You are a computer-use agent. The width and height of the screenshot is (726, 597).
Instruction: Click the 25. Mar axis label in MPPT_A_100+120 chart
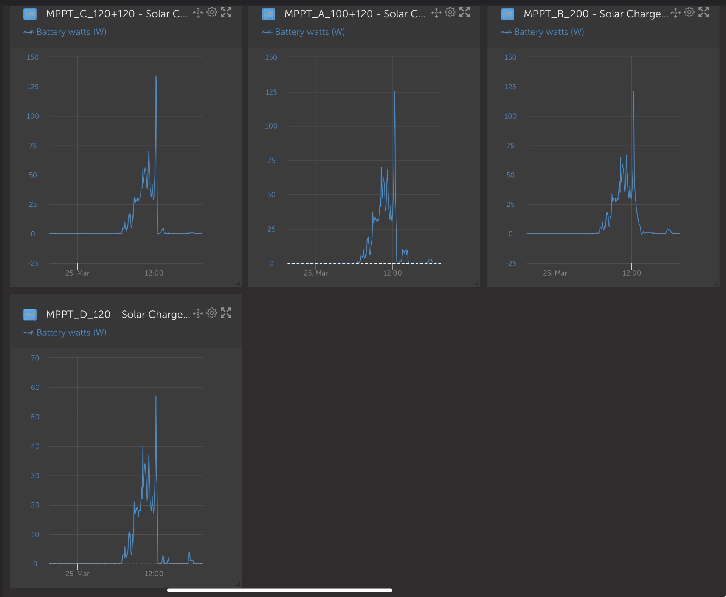316,273
